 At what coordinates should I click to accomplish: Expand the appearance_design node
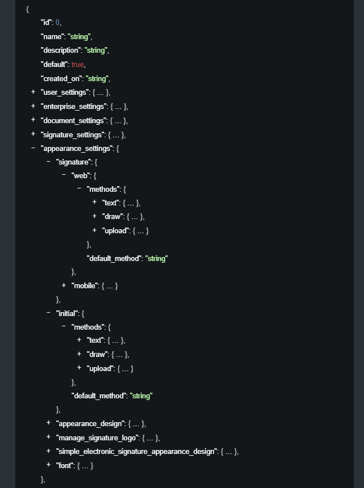coord(48,423)
